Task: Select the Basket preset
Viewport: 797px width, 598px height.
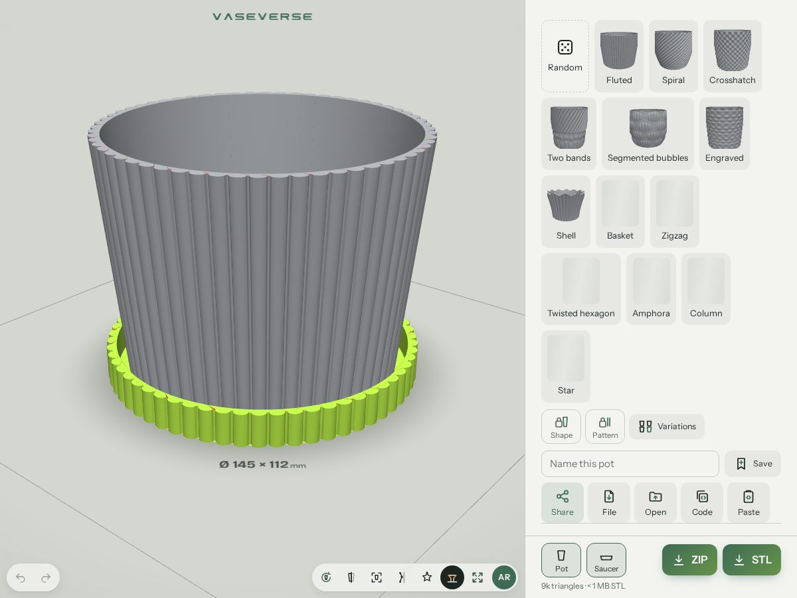Action: pyautogui.click(x=620, y=211)
